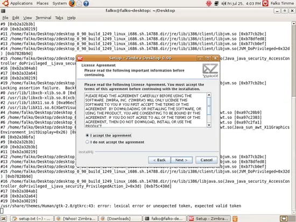Click the gtkrc lexical error line in terminal
The width and height of the screenshot is (296, 222).
121,206
